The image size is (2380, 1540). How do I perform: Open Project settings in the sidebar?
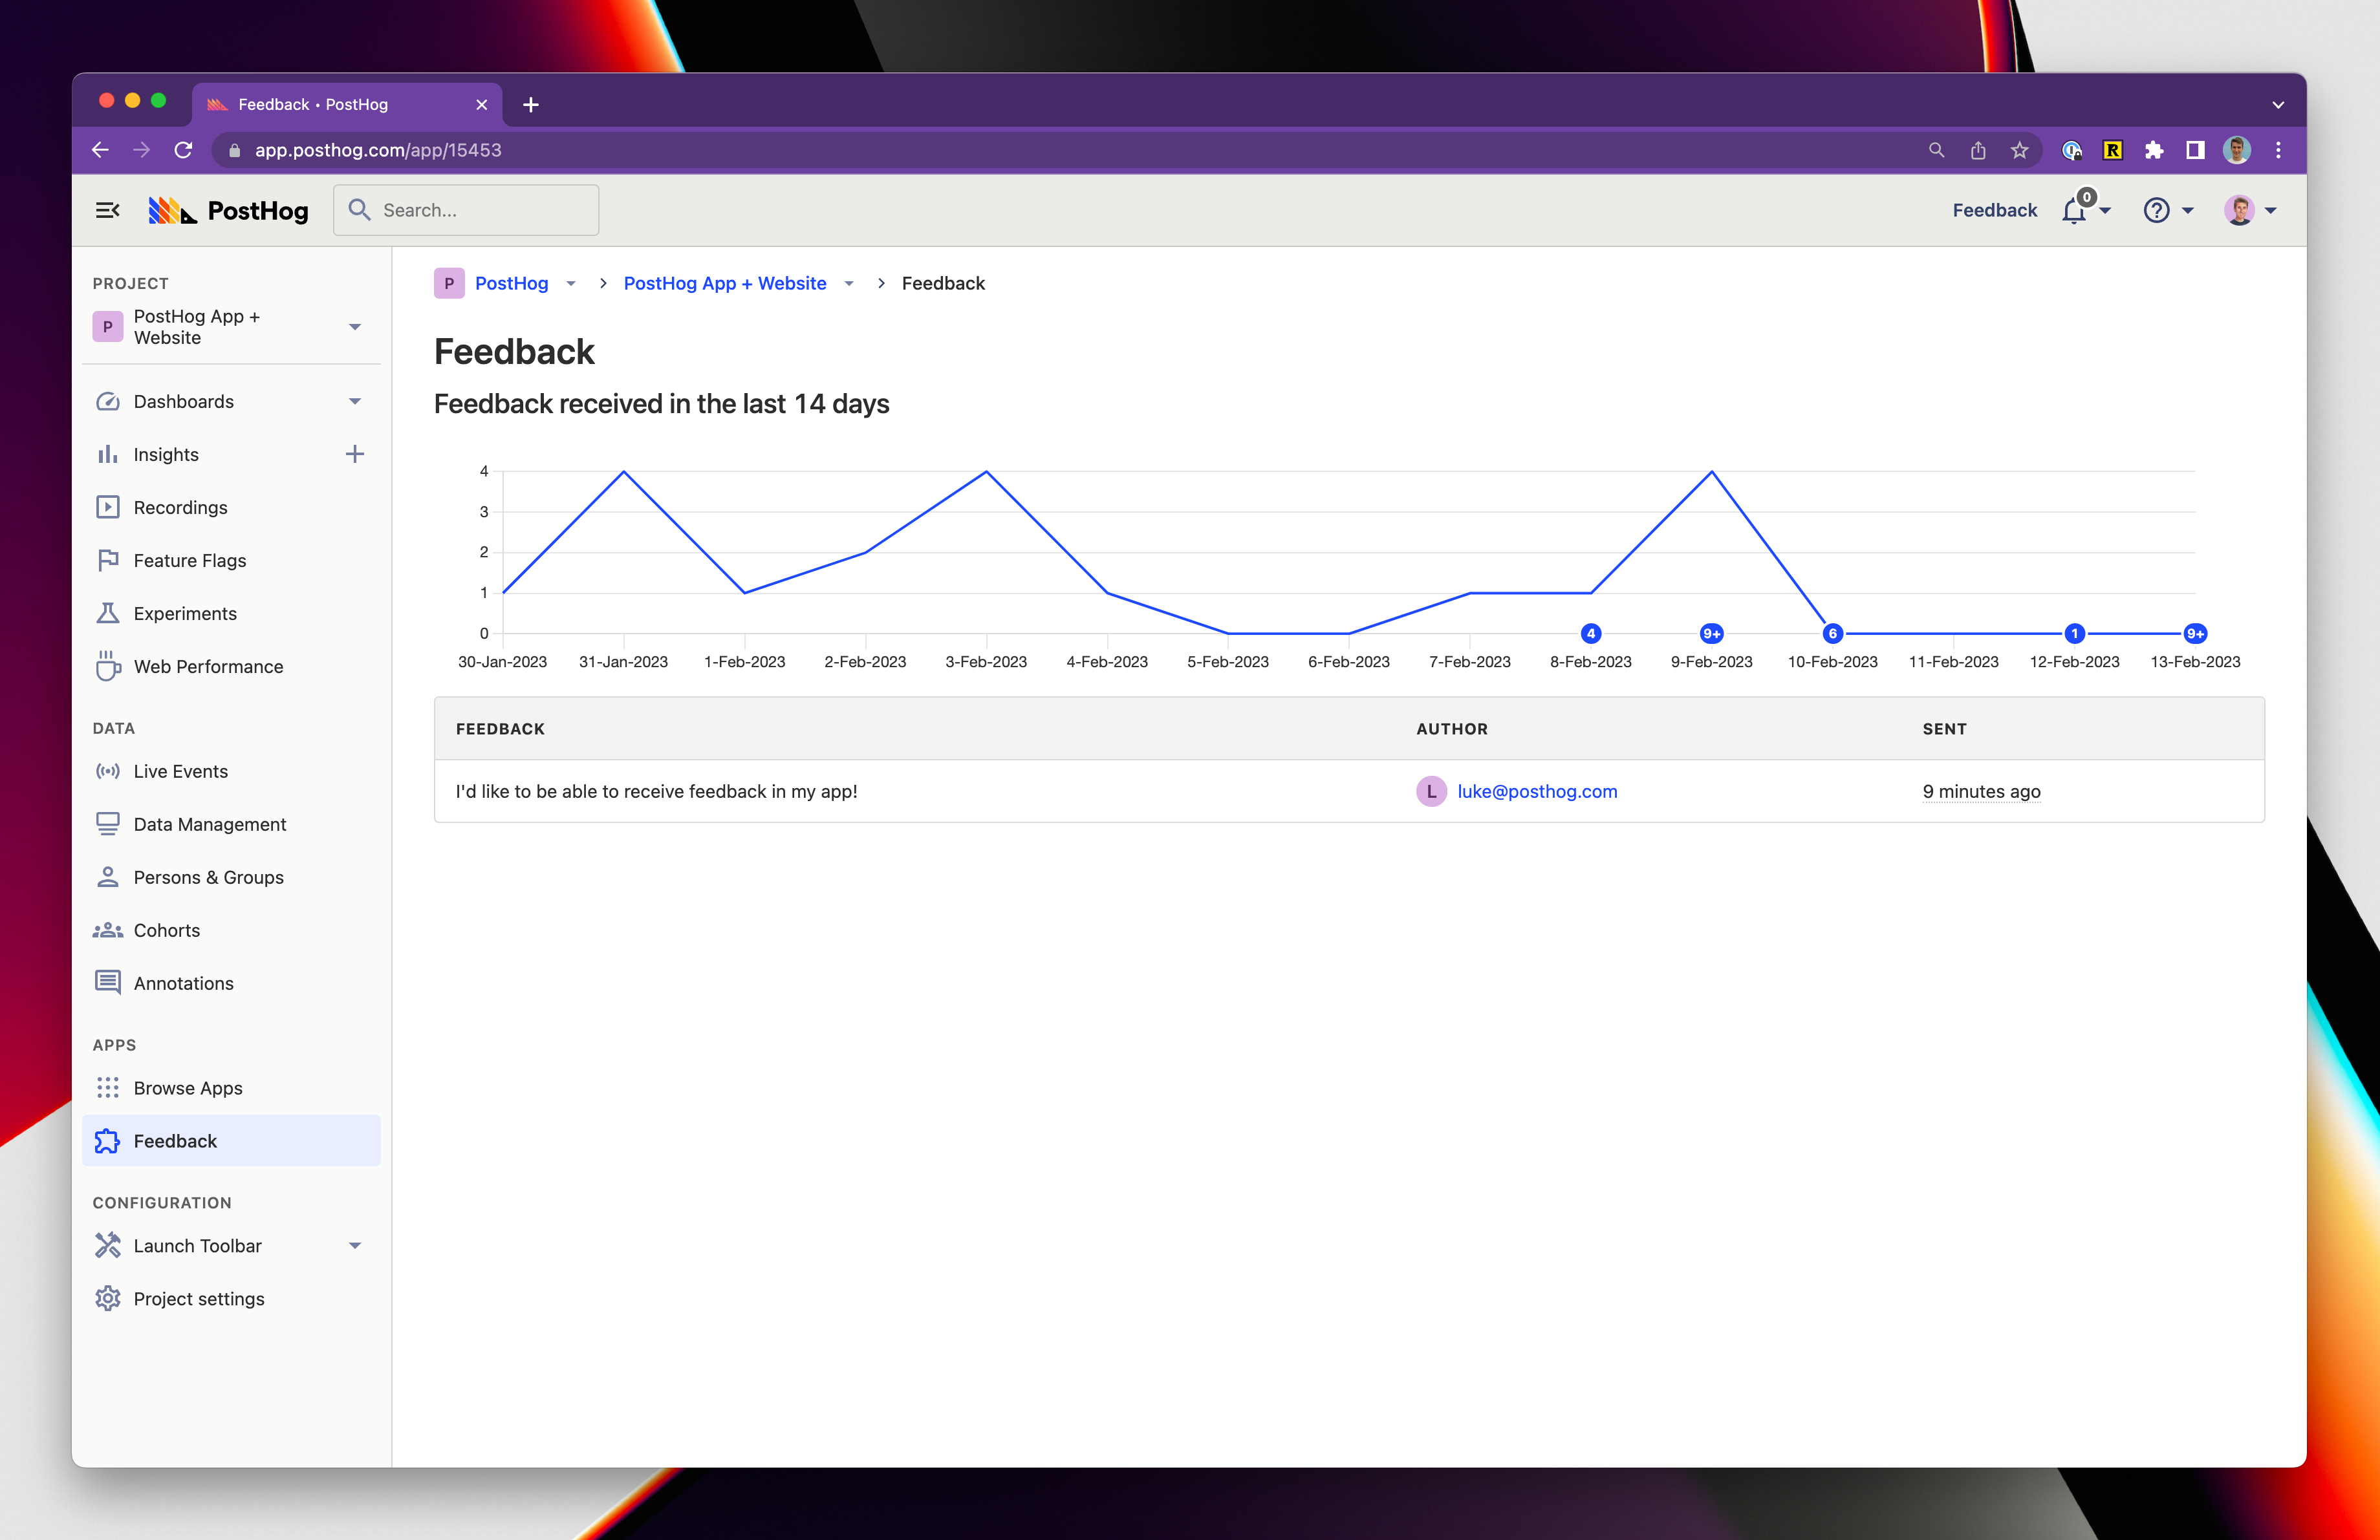point(198,1299)
